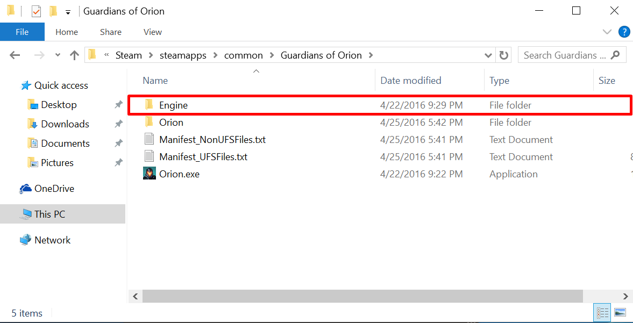
Task: Click the Properties icon in title bar
Action: pos(37,11)
